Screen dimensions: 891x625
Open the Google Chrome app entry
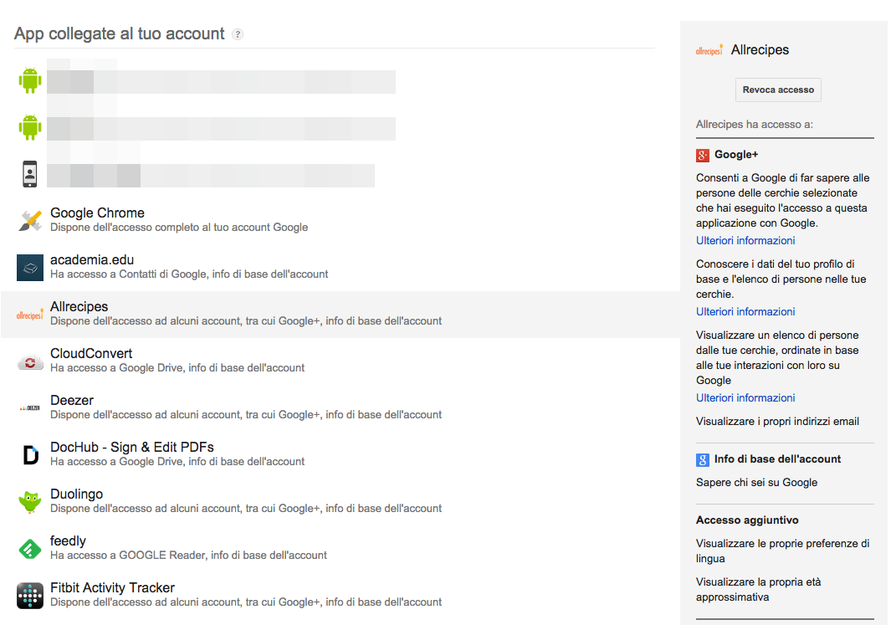[97, 213]
